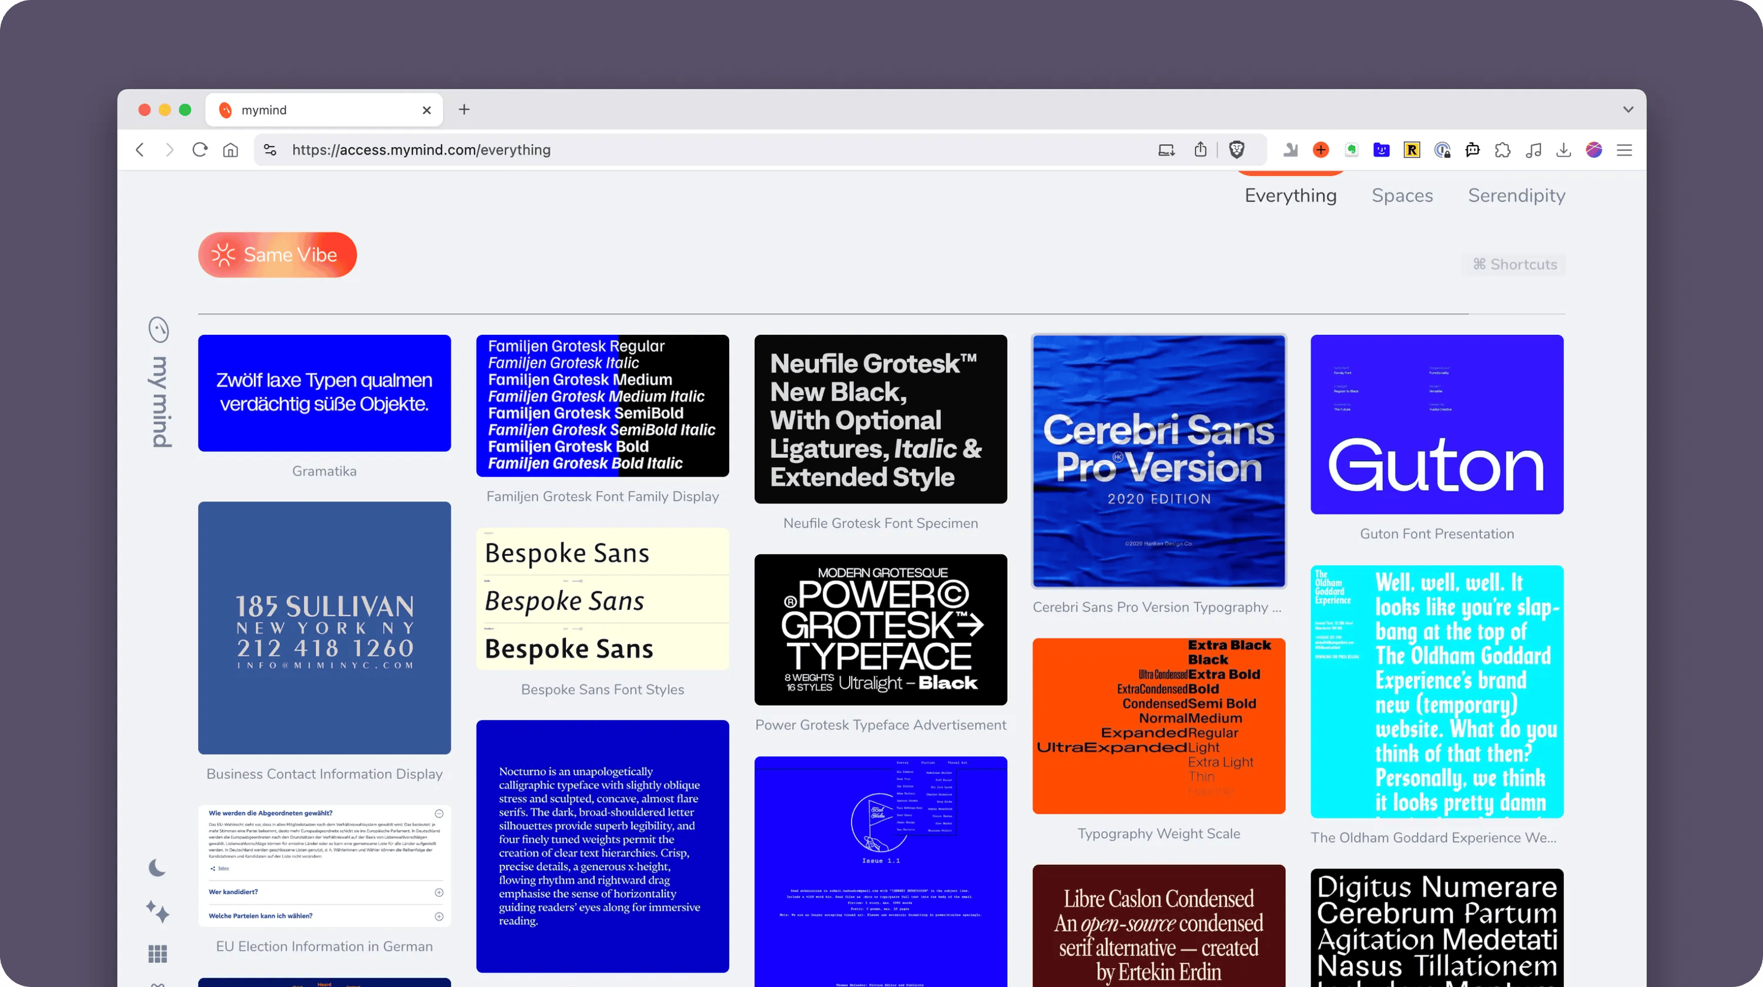Open the Guton Font Presentation card
1763x987 pixels.
[x=1436, y=425]
